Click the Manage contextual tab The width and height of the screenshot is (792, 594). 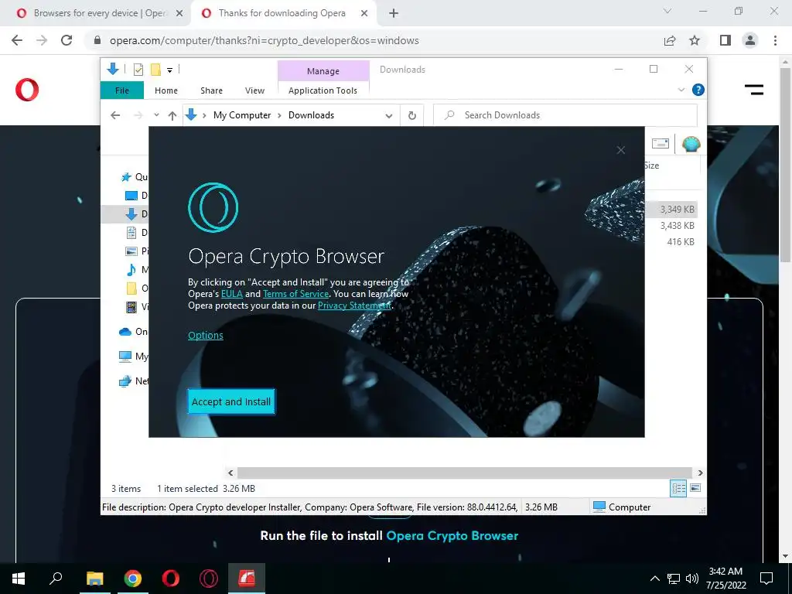(x=323, y=71)
